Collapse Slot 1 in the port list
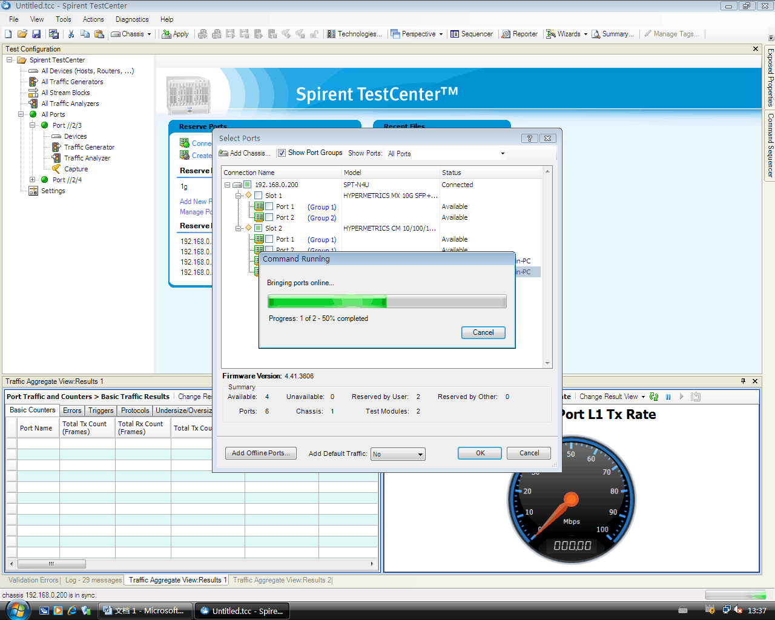Viewport: 775px width, 620px height. (238, 196)
